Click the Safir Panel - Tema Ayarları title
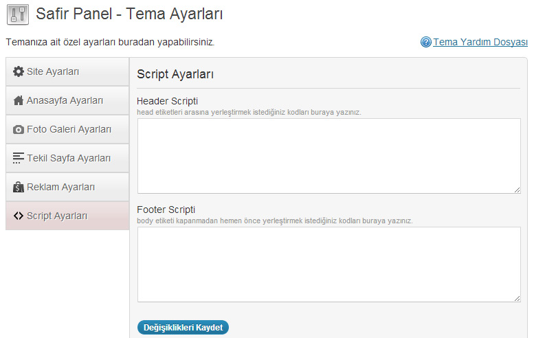Screen dimensions: 545x338 (129, 14)
